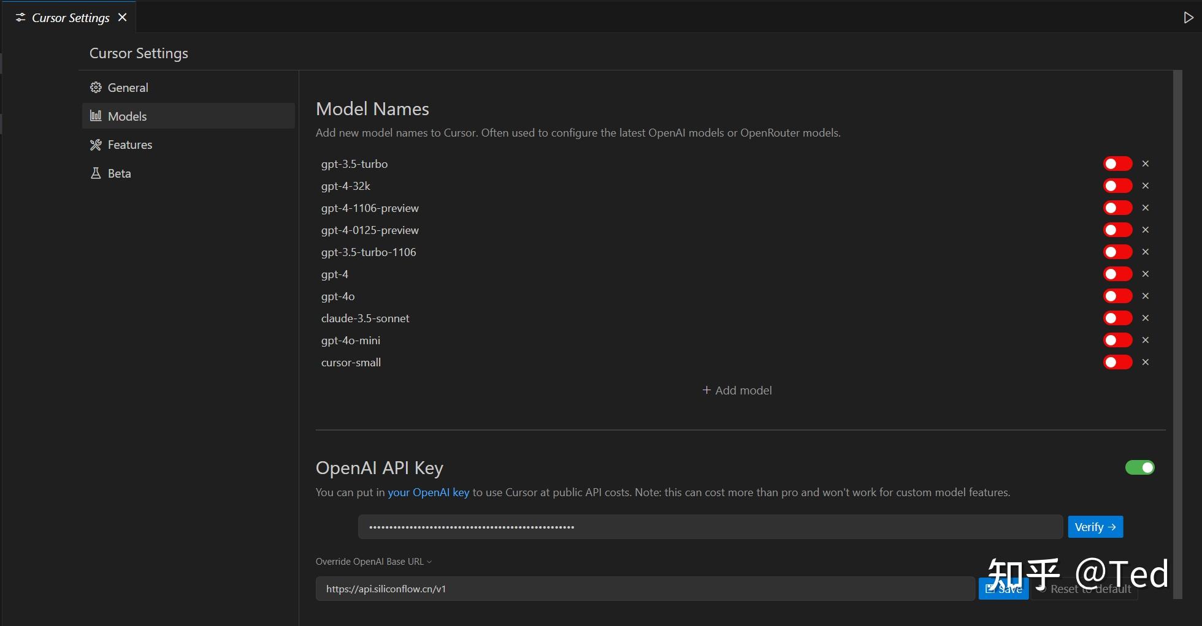This screenshot has width=1202, height=626.
Task: Remove cursor-small using the X icon
Action: (x=1145, y=362)
